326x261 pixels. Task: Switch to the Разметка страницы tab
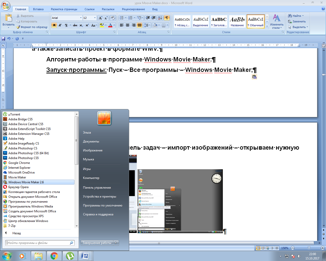pyautogui.click(x=64, y=9)
